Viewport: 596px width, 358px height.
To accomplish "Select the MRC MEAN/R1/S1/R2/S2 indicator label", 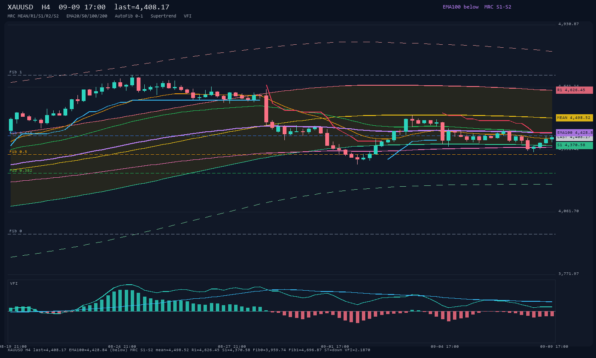I will pos(33,16).
